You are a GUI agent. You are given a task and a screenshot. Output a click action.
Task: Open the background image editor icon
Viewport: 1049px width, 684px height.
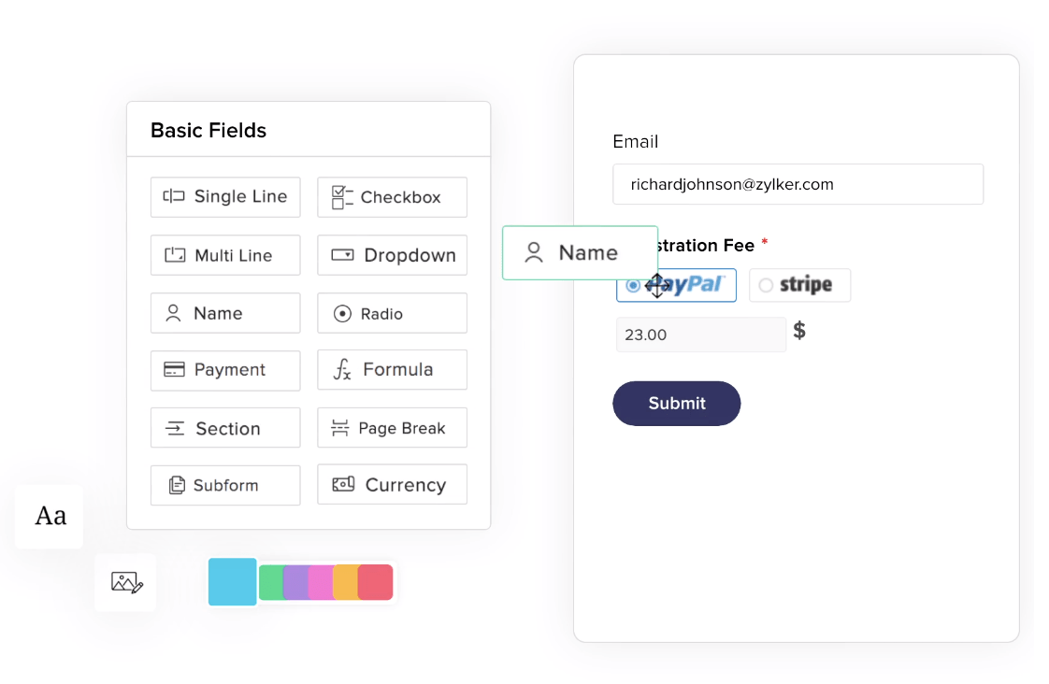[126, 582]
